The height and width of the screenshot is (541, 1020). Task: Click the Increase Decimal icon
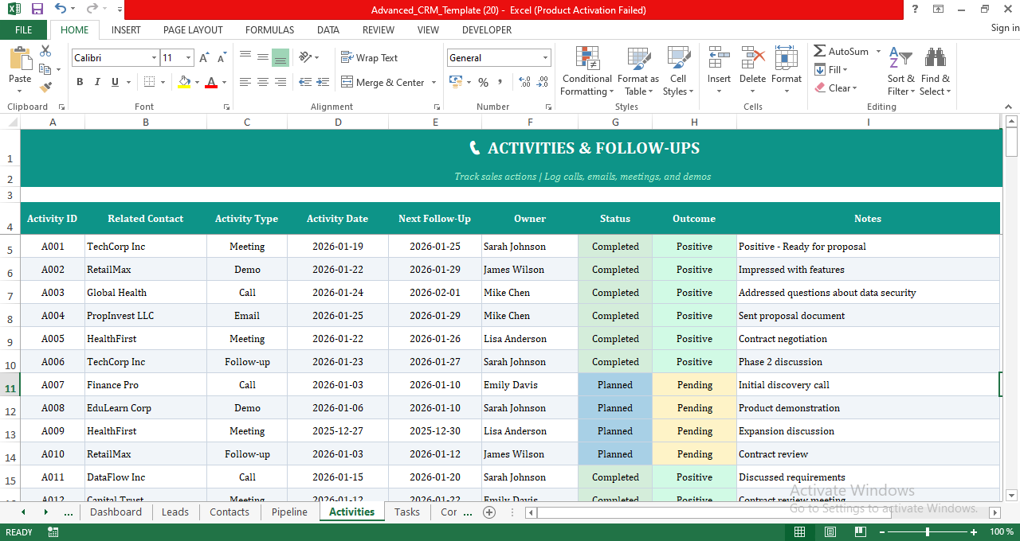click(x=524, y=82)
